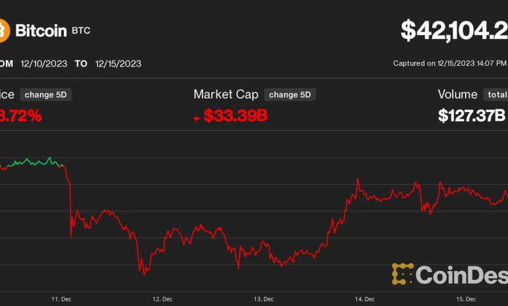Open the Price change 5D badge
The height and width of the screenshot is (306, 508).
point(45,94)
